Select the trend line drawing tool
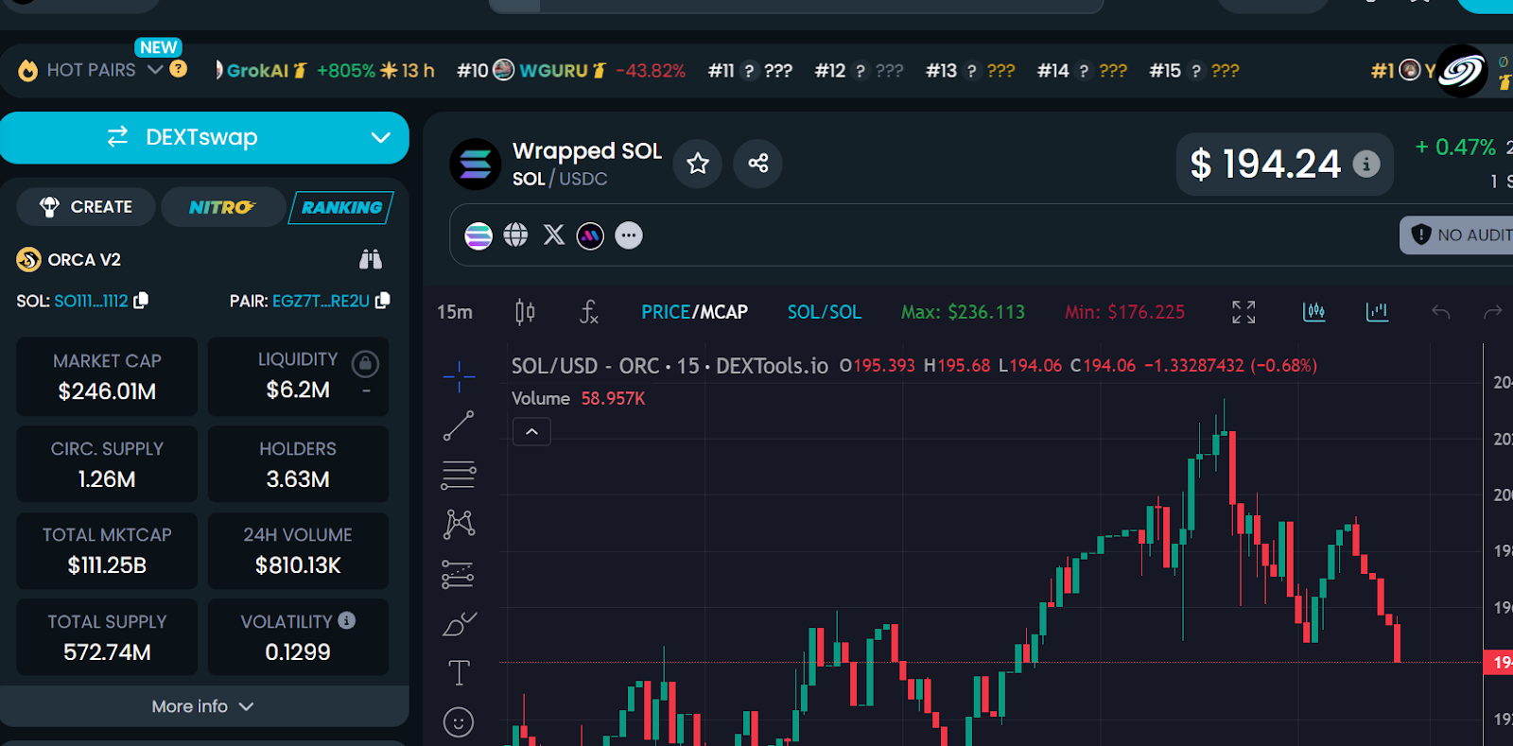 pyautogui.click(x=459, y=426)
